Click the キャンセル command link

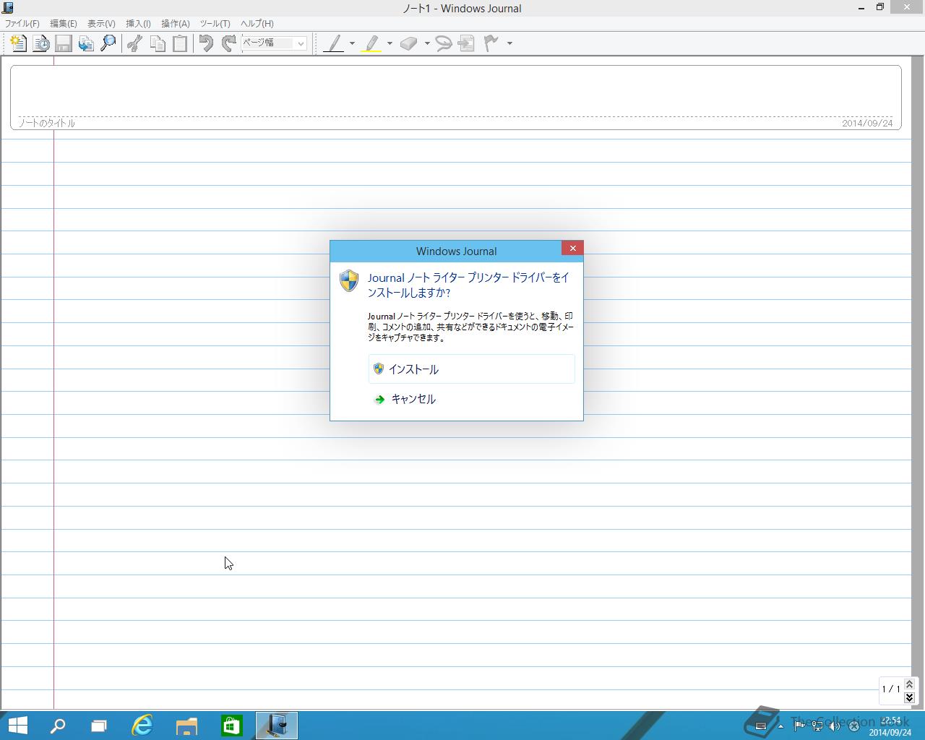point(472,399)
